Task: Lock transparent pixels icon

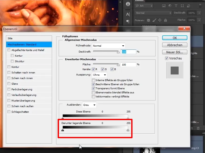Action: (148, 20)
